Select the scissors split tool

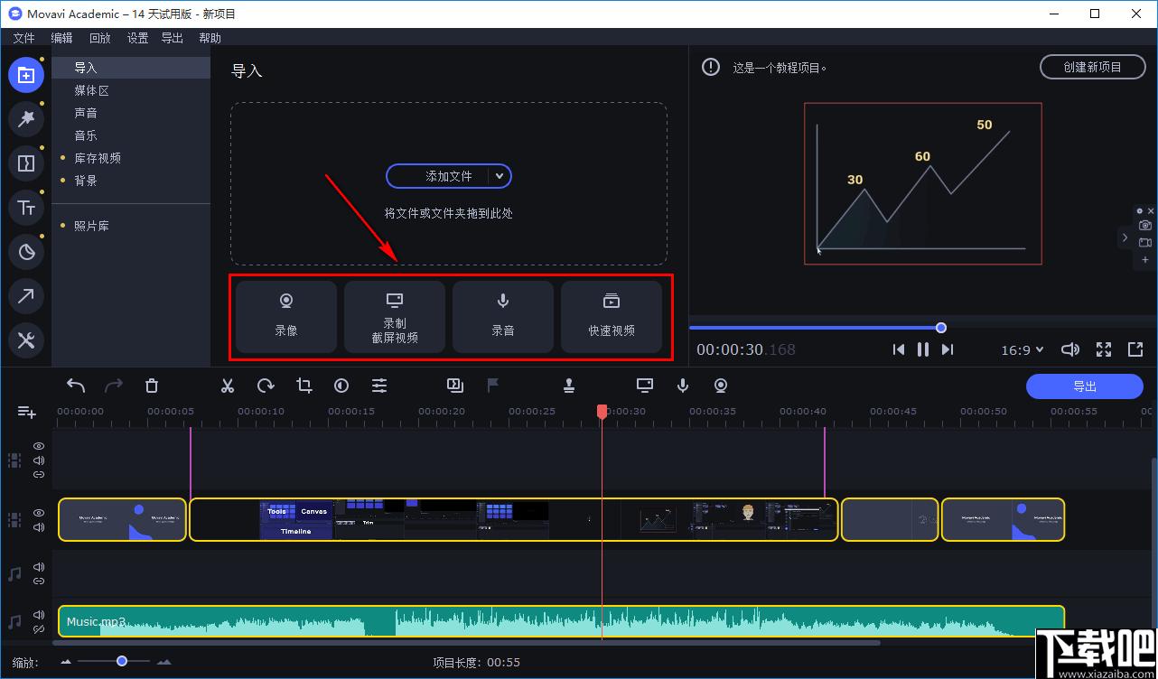coord(228,386)
